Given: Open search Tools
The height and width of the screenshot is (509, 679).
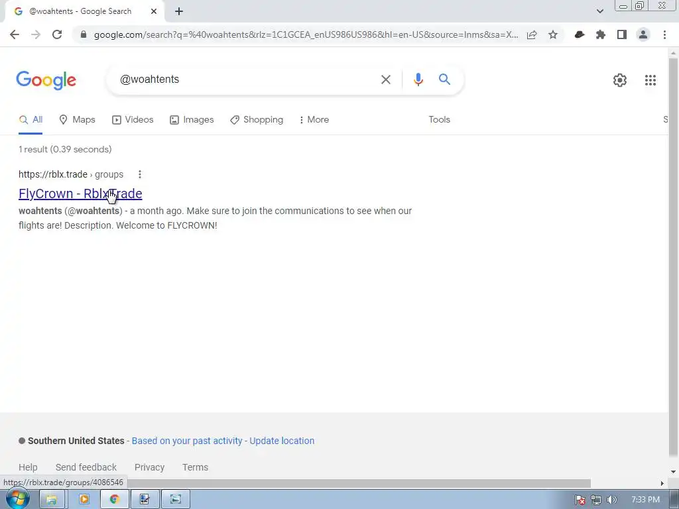Looking at the screenshot, I should (x=439, y=120).
